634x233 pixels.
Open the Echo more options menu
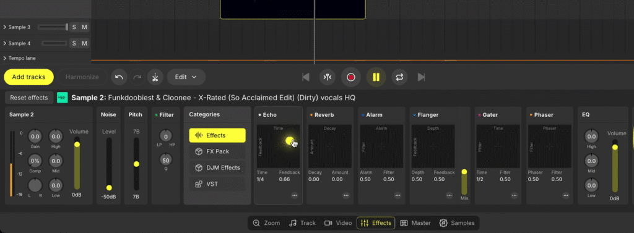coord(294,195)
